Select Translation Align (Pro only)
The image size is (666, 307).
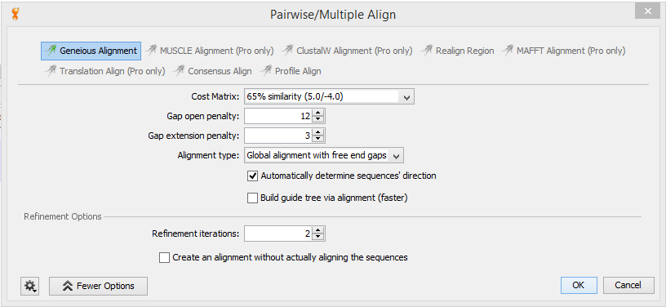click(105, 71)
